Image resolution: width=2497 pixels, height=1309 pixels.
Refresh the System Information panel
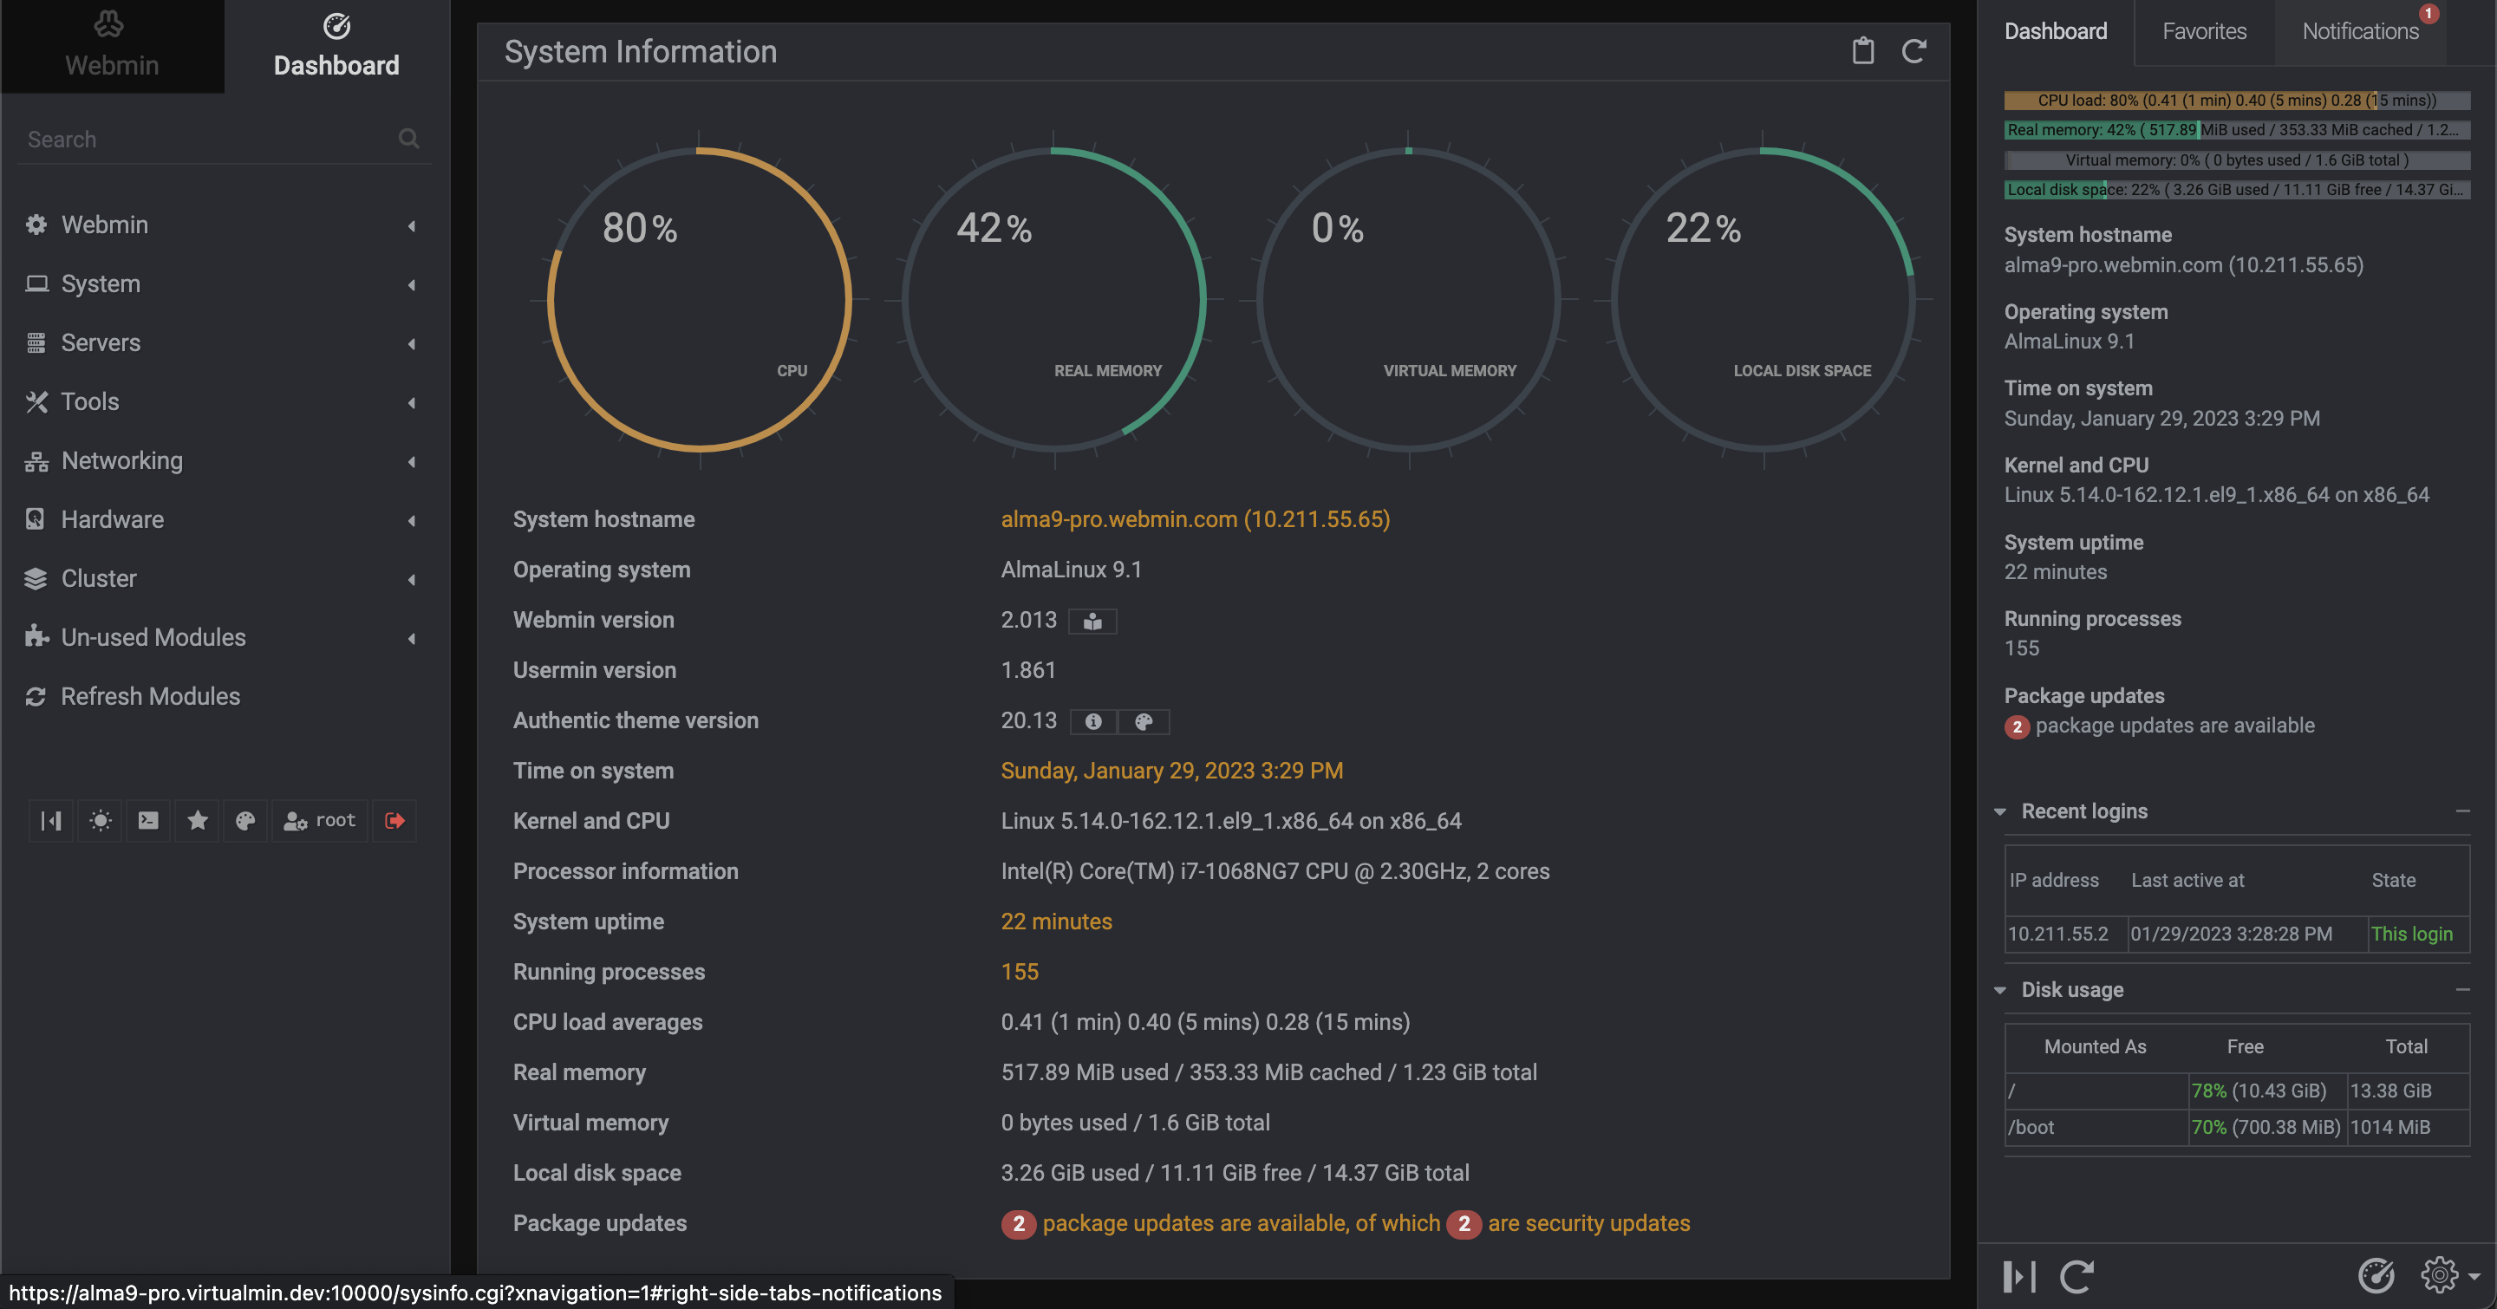click(x=1915, y=51)
